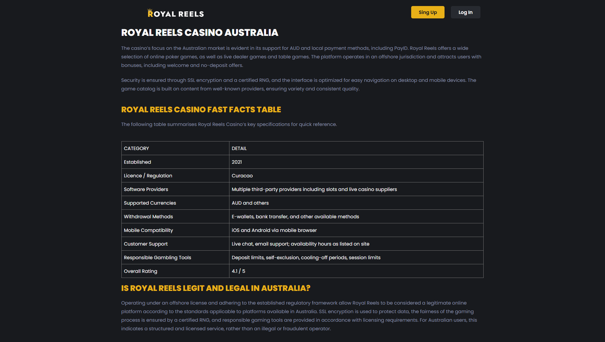Click the 'The following table summarises' sentence
Viewport: 605px width, 342px height.
pos(229,124)
